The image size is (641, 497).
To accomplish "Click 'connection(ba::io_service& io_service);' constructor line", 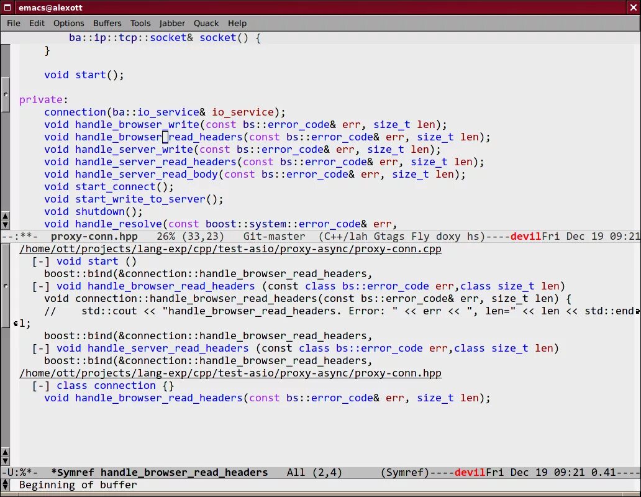I will (165, 112).
